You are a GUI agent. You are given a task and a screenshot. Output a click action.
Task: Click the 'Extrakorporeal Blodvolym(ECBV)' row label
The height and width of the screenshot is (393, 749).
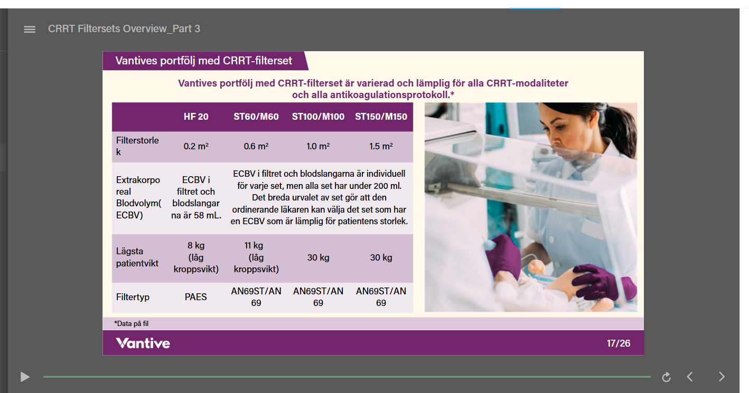pos(138,197)
